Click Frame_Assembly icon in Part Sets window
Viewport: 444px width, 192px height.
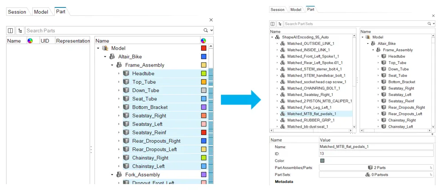click(x=378, y=50)
